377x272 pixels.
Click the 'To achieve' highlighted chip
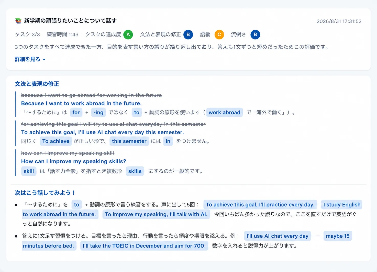pyautogui.click(x=56, y=141)
